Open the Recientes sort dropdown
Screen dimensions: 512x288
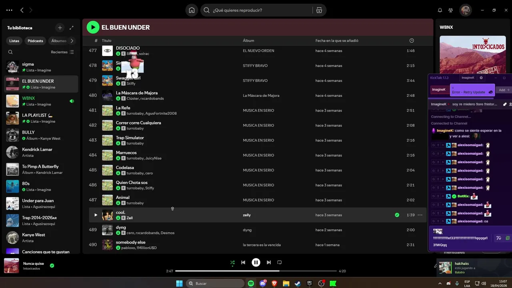[62, 52]
